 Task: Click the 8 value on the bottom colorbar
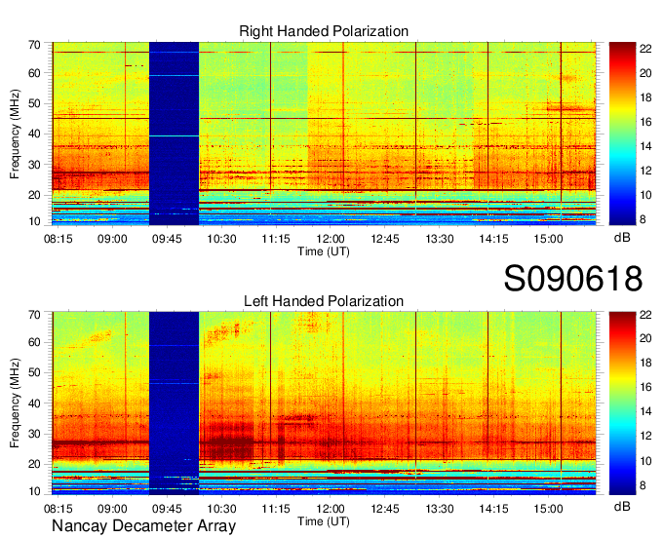point(643,485)
